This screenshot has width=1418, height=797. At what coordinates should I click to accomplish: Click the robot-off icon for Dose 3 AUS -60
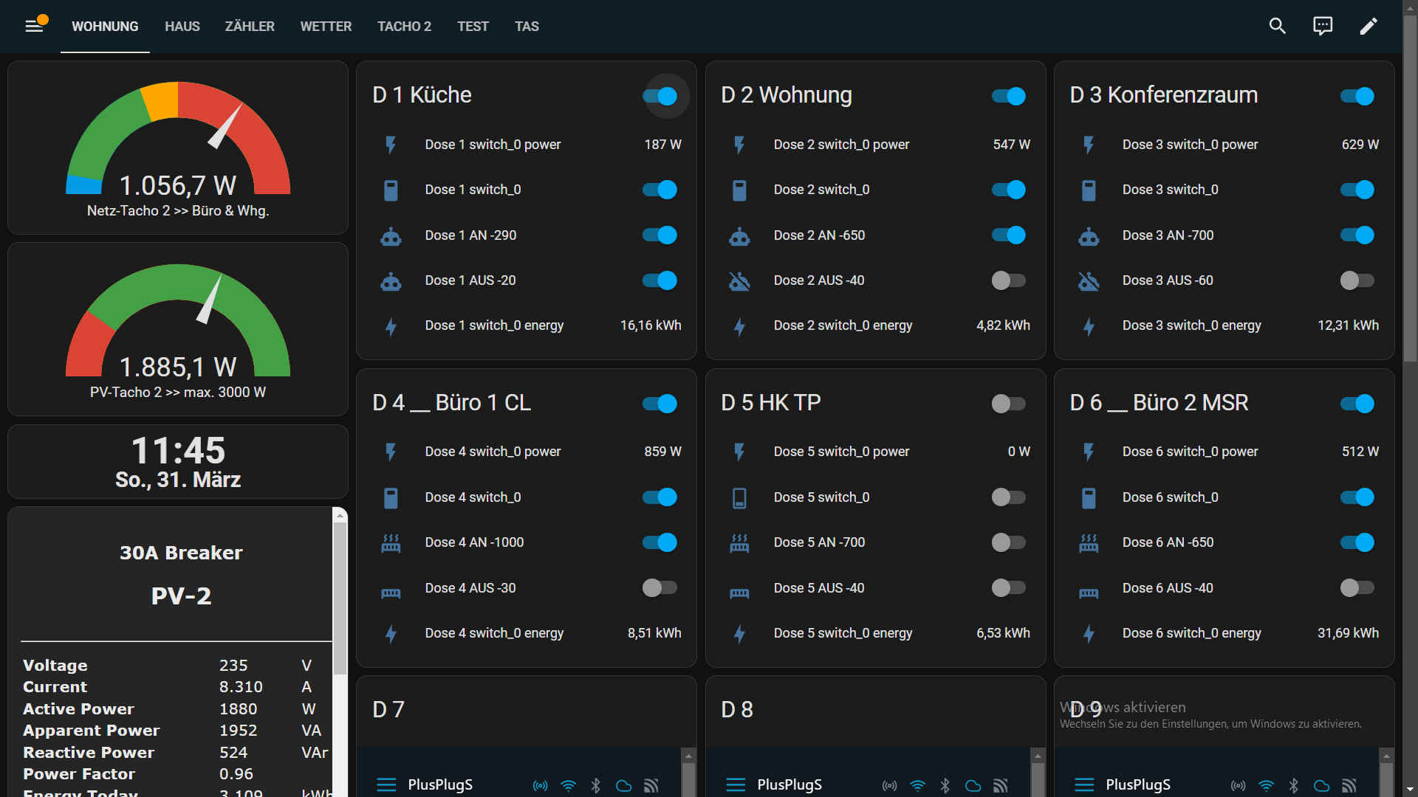[1088, 281]
